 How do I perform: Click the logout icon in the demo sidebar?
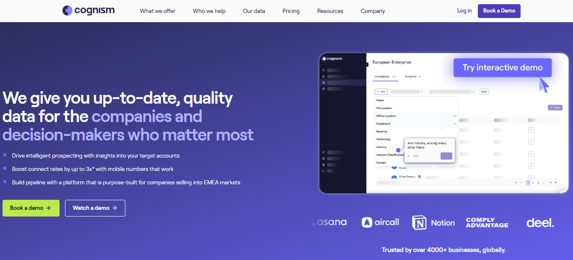coord(324,171)
